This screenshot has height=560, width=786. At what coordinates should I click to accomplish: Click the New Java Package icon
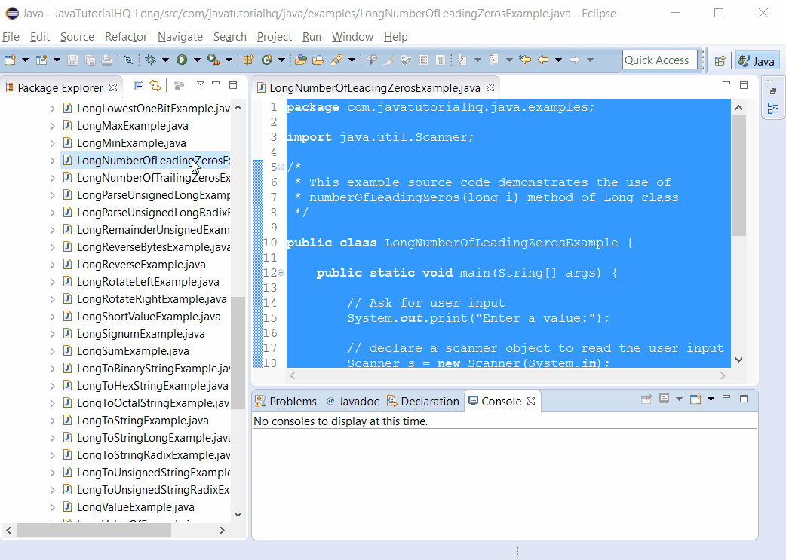point(248,60)
